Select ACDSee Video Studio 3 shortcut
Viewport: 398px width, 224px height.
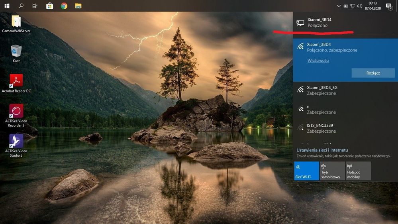coord(16,145)
